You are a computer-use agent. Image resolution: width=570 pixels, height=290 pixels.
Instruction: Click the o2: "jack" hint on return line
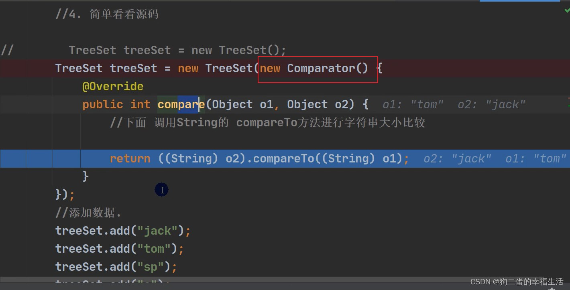click(x=458, y=159)
